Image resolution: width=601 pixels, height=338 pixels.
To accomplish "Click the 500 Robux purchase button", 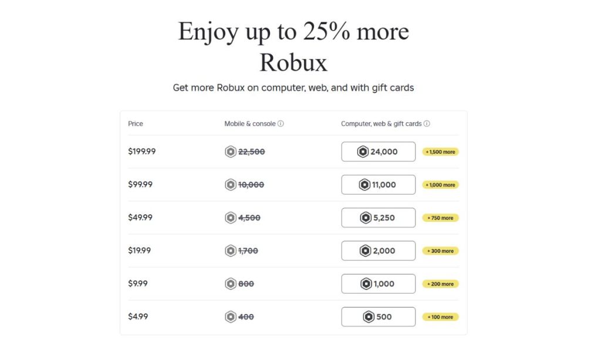I will click(x=378, y=317).
